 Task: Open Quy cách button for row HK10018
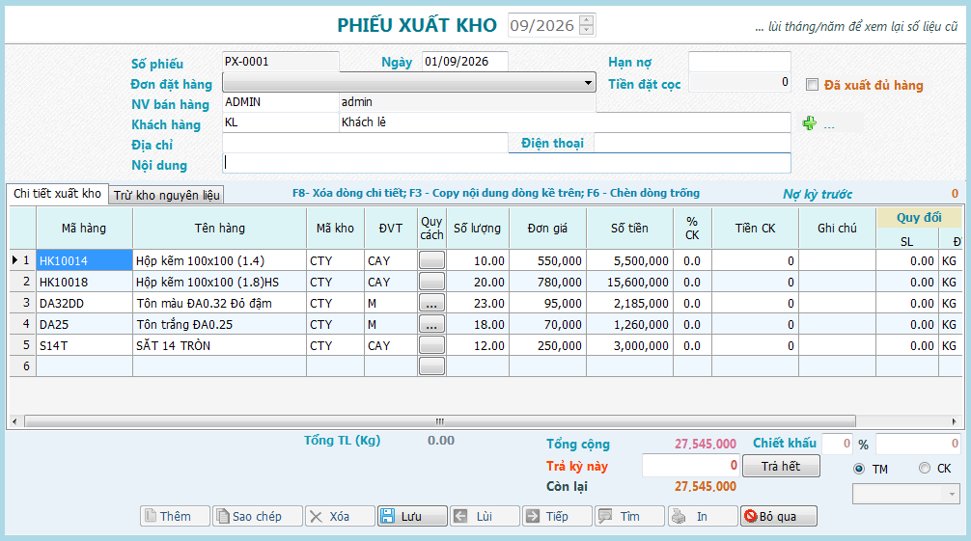point(431,282)
